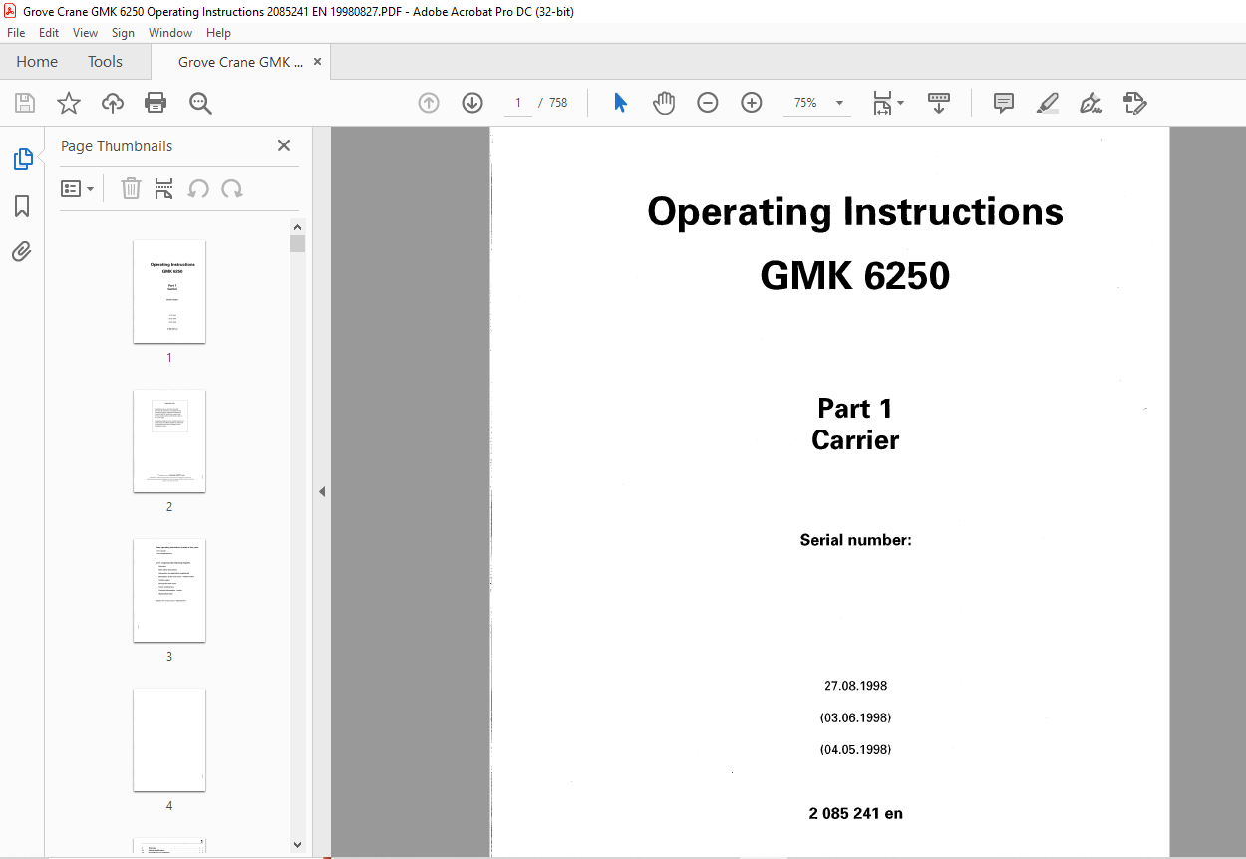Click the Stamp tool icon
Screen dimensions: 1246x859
tap(1134, 103)
